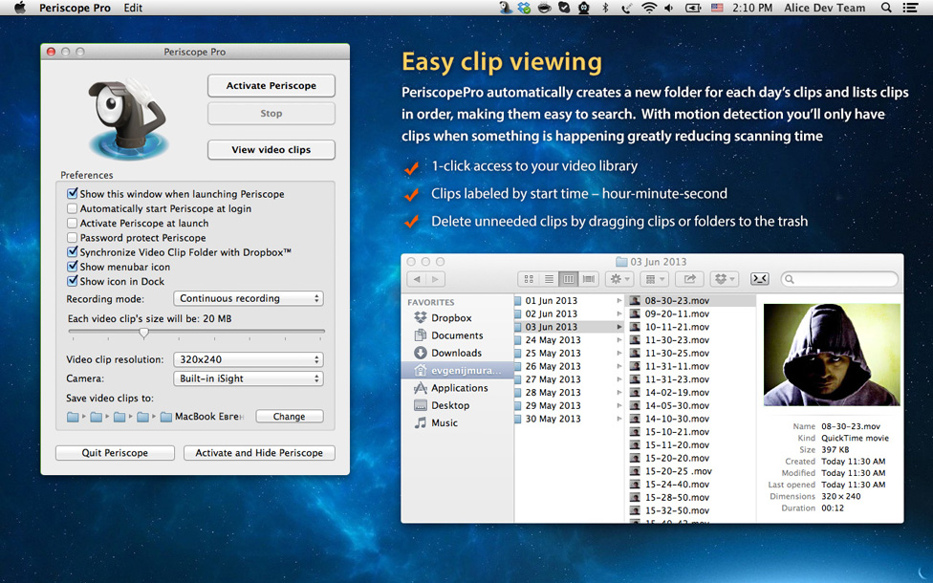Click the terminal icon in Finder toolbar

click(x=760, y=279)
